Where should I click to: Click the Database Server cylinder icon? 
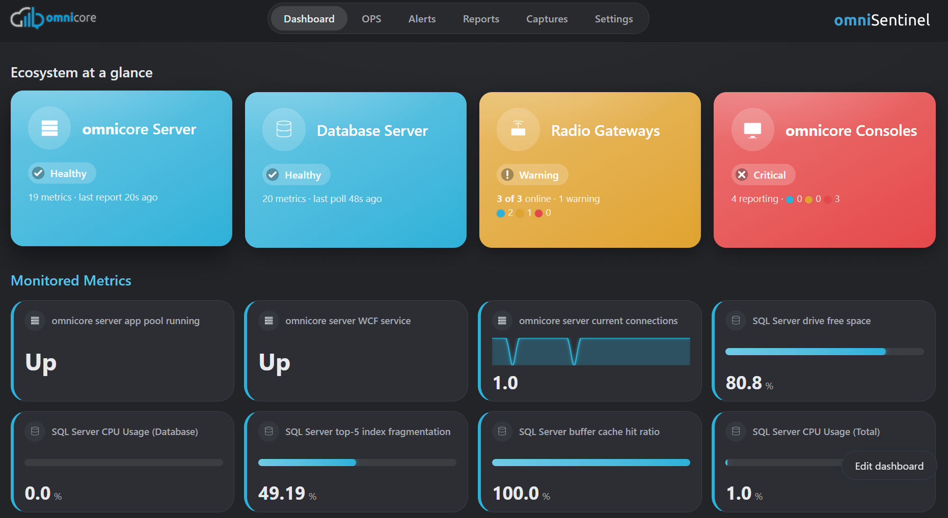click(x=284, y=129)
